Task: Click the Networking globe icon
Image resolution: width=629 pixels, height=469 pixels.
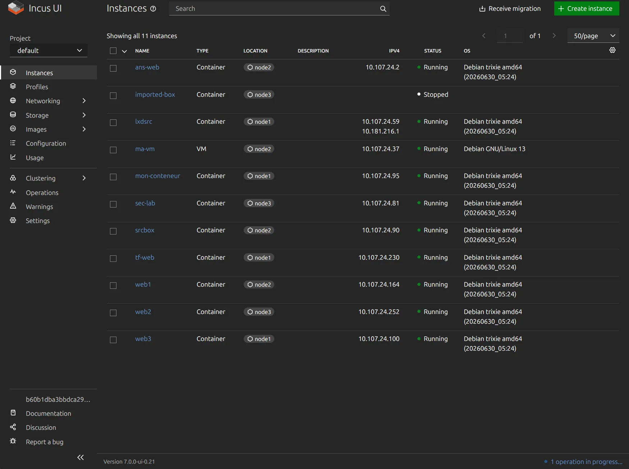Action: (13, 100)
